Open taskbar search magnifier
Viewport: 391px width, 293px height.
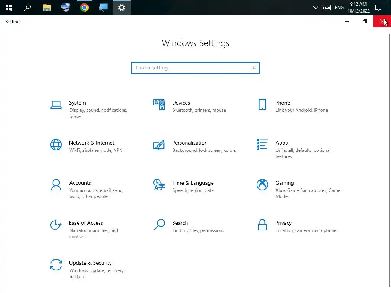(x=27, y=8)
